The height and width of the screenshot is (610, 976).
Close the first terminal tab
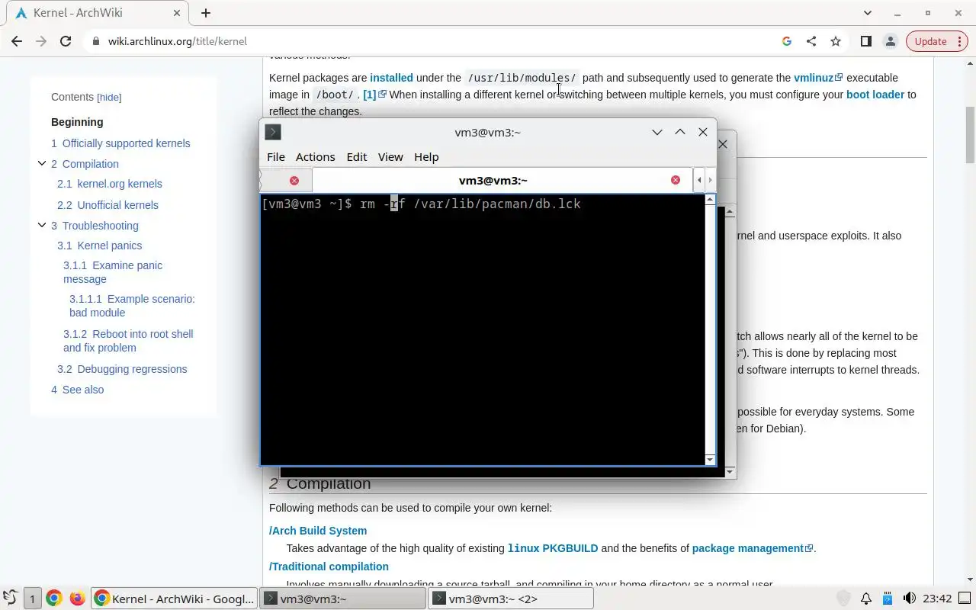pos(294,181)
